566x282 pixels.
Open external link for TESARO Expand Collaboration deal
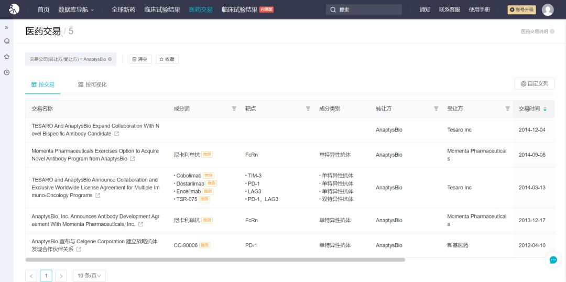point(116,134)
